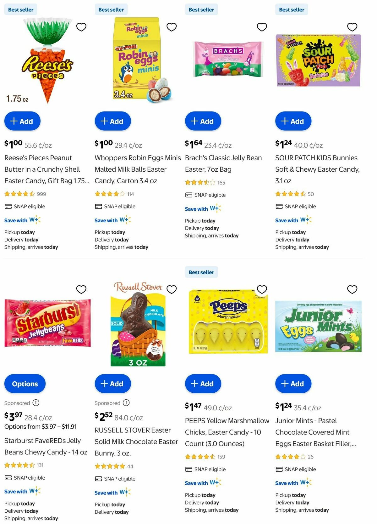Favorite the SOUR PATCH KIDS Bunnies candy
Image resolution: width=377 pixels, height=524 pixels.
(352, 27)
